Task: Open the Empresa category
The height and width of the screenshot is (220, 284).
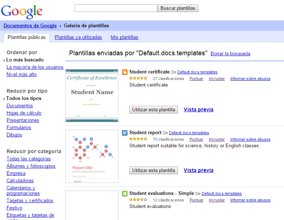Action: pos(16,173)
